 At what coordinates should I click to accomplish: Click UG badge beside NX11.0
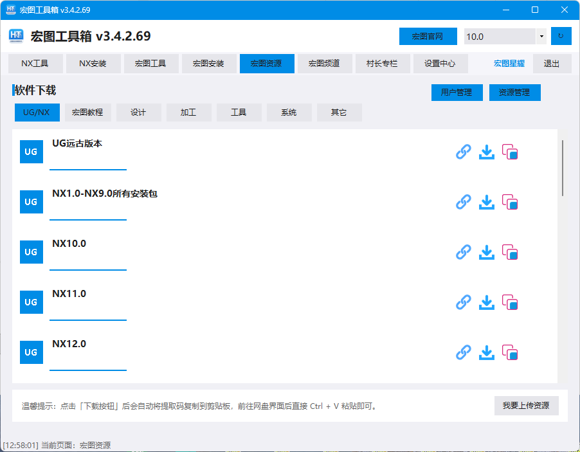point(32,302)
